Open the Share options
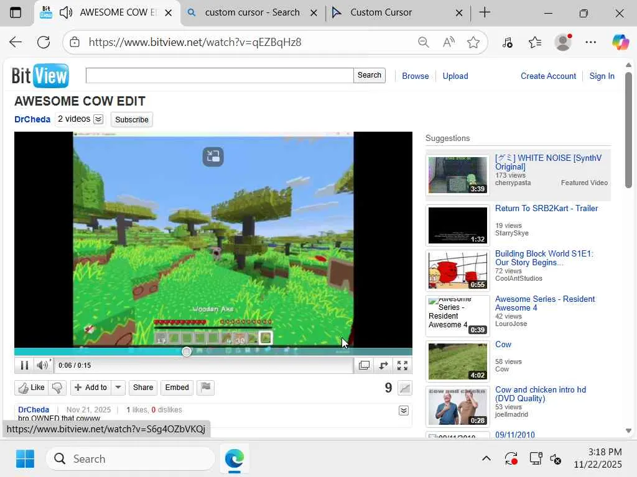637x477 pixels. [x=143, y=388]
